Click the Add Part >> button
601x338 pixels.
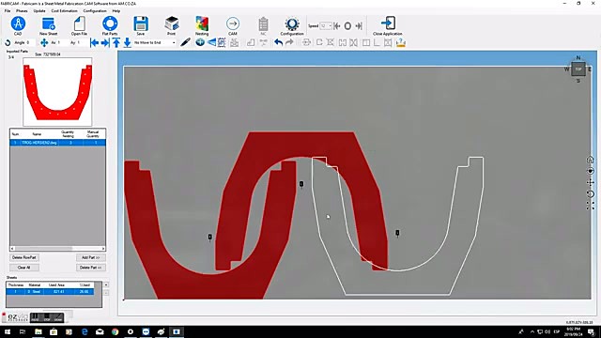click(x=91, y=257)
